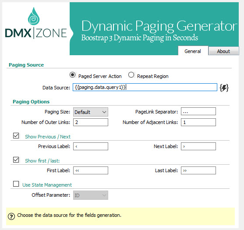Click the Paging Options section heading
Screen dimensions: 244x230
31,102
